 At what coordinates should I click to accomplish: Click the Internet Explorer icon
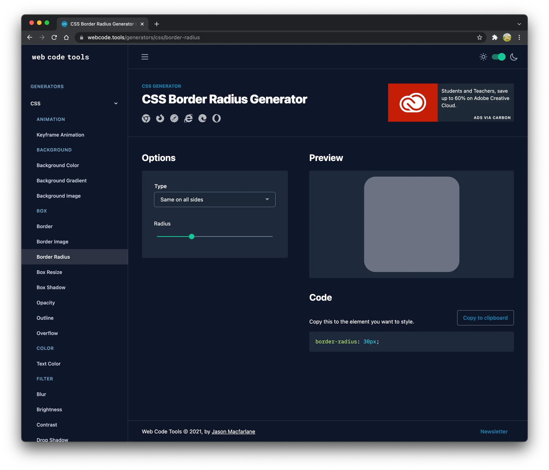(188, 118)
